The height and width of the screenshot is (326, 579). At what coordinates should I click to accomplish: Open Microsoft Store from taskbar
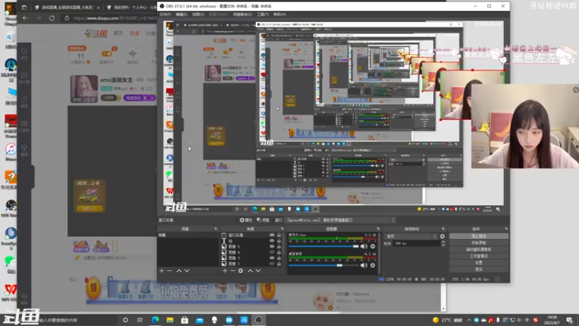(x=185, y=319)
